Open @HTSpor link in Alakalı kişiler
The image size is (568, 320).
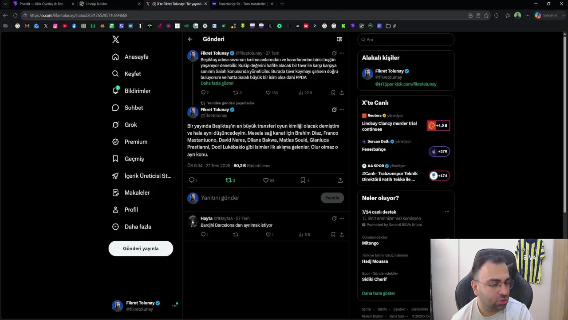384,84
